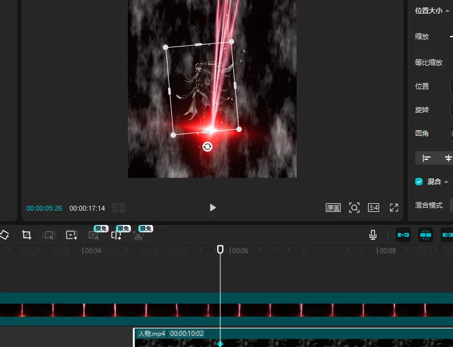Toggle the main track magnet snapping
Screen dimensions: 453x347
coord(403,235)
